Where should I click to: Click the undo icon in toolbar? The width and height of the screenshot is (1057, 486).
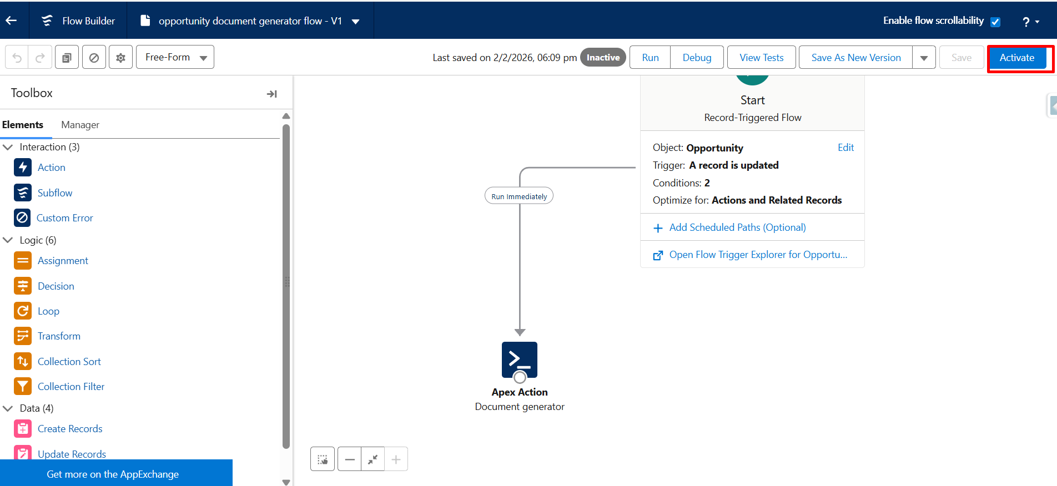coord(17,58)
